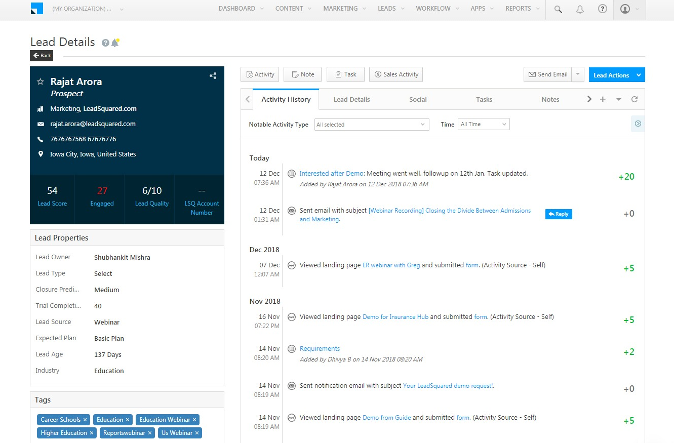Refresh the activity history panel
Screen dimensions: 674x443
pos(635,99)
